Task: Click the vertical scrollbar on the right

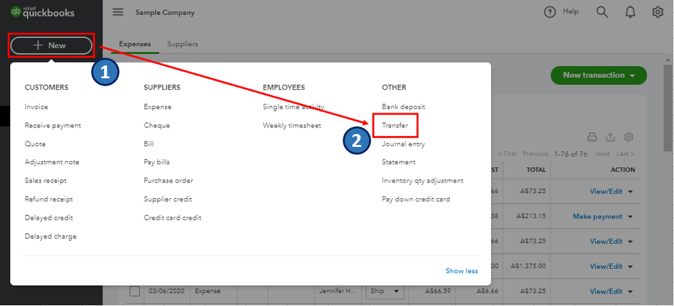Action: tap(668, 107)
